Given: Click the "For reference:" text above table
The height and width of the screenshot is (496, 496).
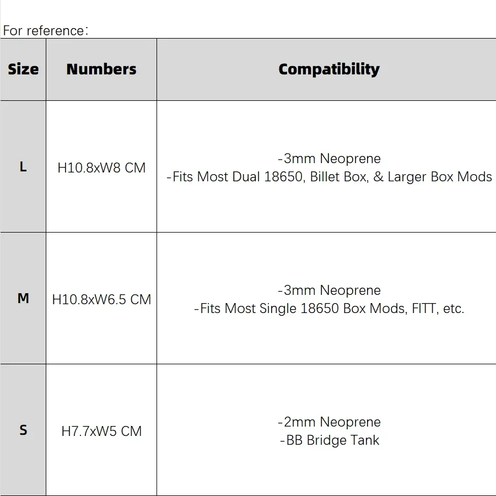Looking at the screenshot, I should 45,30.
